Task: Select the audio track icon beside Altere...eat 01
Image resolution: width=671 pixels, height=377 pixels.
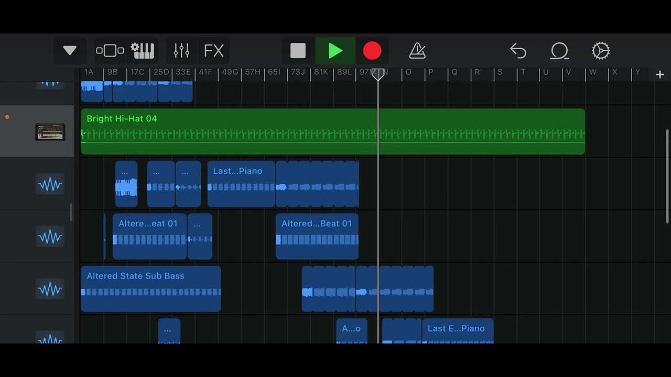Action: [50, 237]
